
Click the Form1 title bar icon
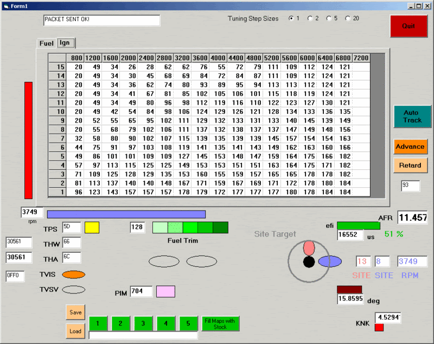6,6
